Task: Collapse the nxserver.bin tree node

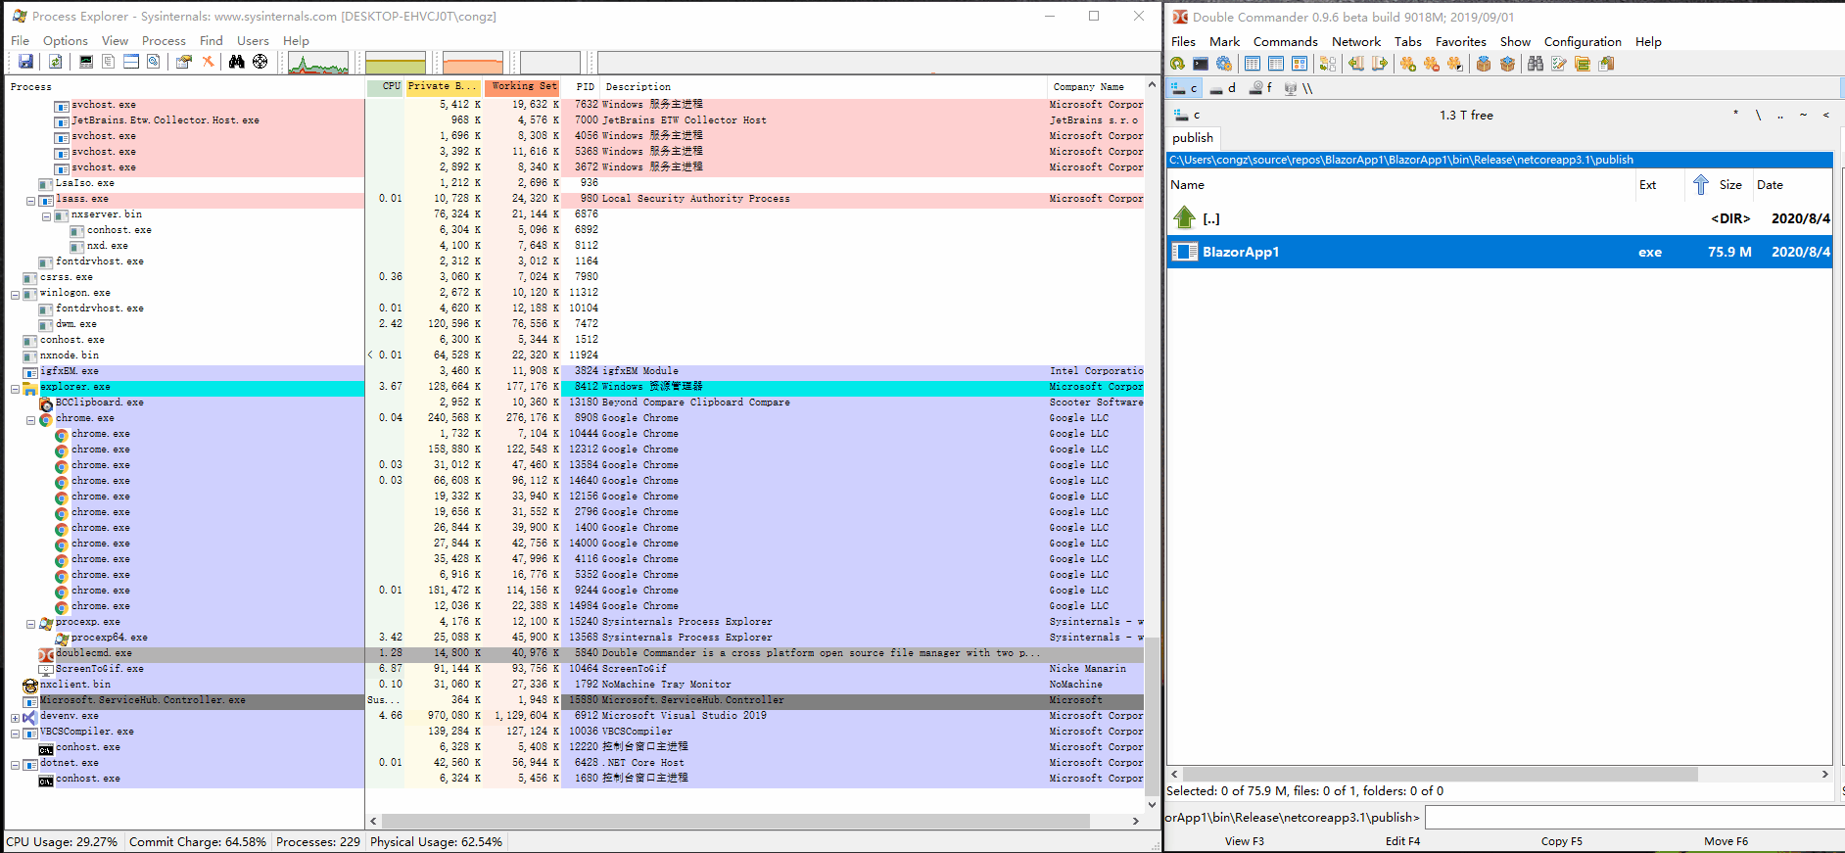Action: 46,216
